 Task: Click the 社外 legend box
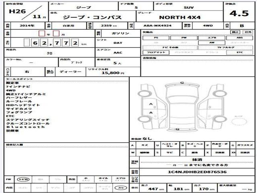248,32
